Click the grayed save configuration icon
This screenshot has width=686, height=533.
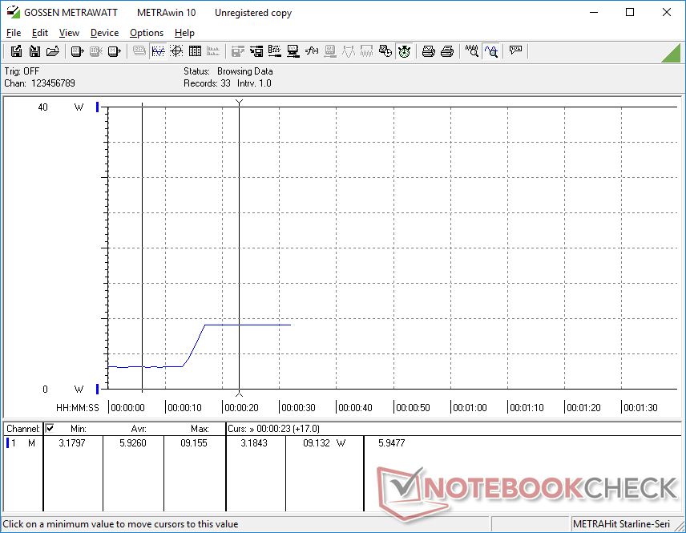(237, 51)
